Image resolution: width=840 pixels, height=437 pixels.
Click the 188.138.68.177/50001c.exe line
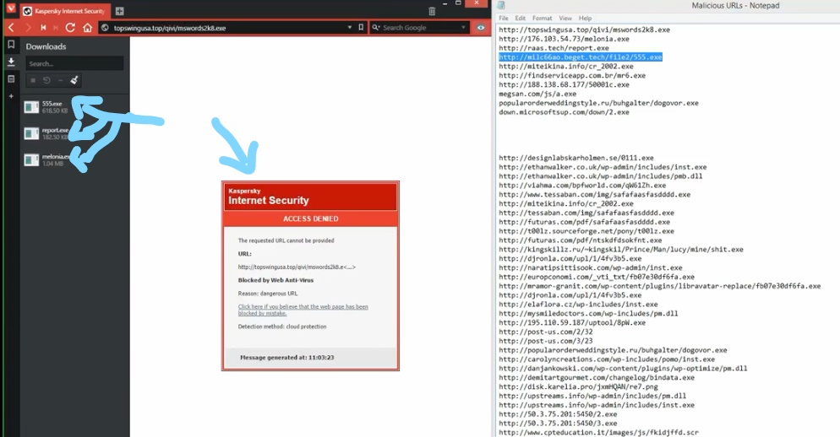(x=564, y=84)
